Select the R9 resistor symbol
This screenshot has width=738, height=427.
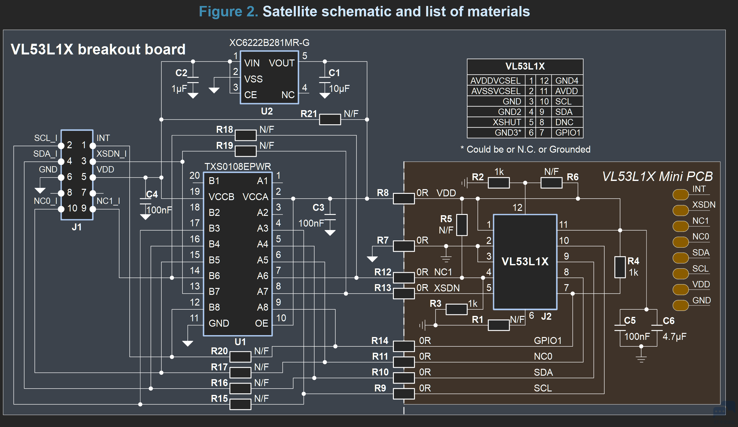coord(404,394)
